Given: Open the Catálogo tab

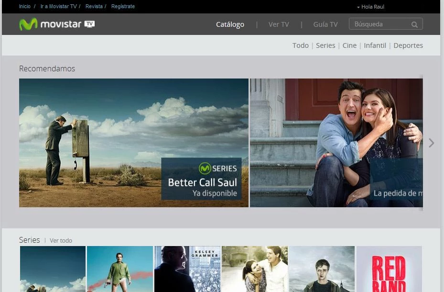Looking at the screenshot, I should coord(230,24).
